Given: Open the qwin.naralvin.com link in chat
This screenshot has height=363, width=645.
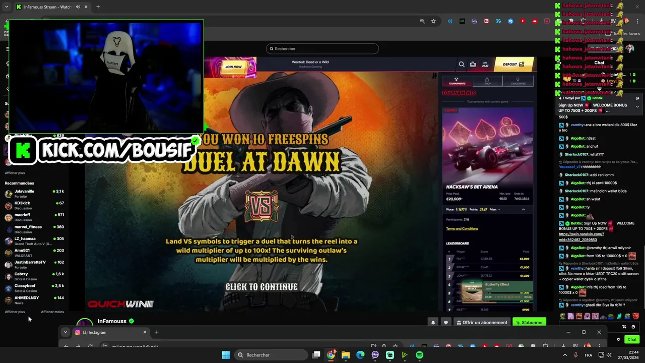Looking at the screenshot, I should click(x=582, y=237).
